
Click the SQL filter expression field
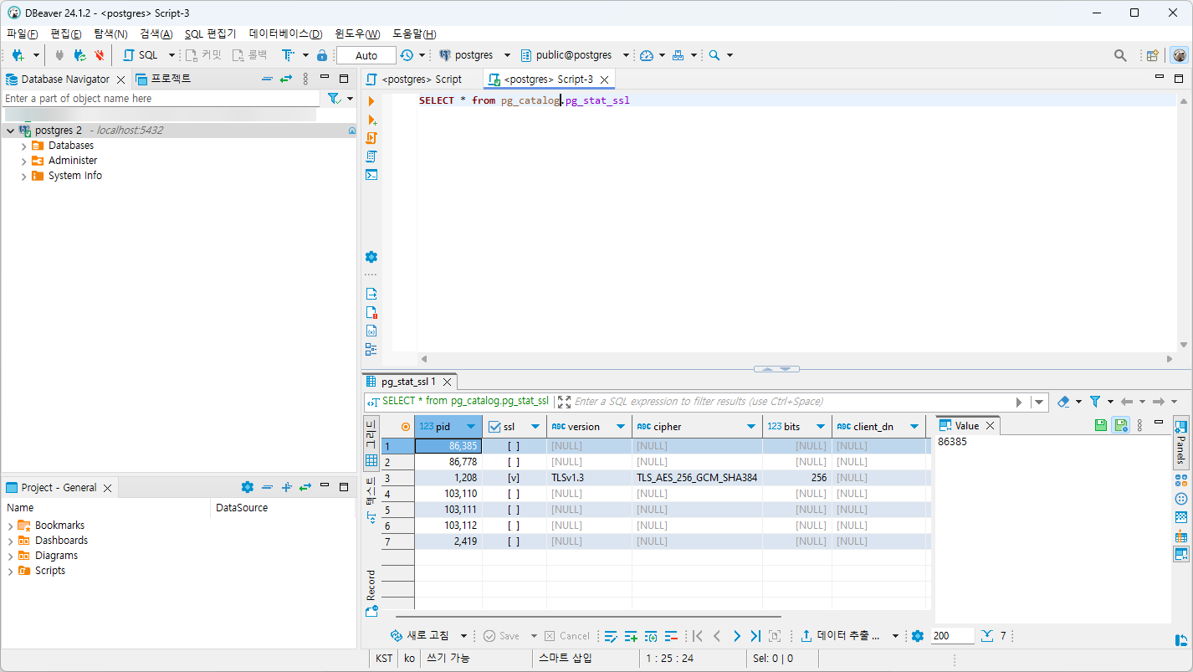coord(791,402)
